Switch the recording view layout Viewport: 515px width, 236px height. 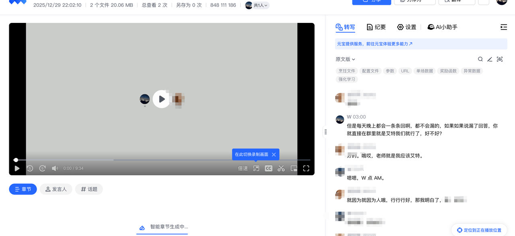click(256, 168)
